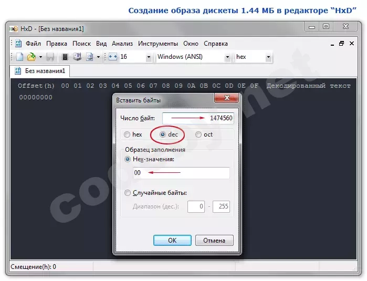Click the Open disk image icon
This screenshot has width=367, height=281.
(90, 57)
